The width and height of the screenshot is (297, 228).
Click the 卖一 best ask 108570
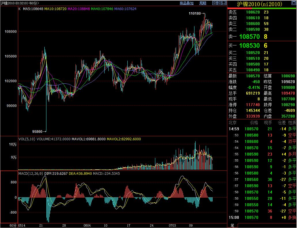pos(249,37)
